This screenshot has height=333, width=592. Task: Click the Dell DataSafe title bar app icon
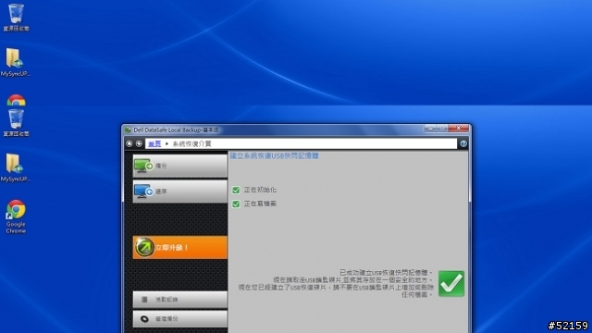click(x=128, y=129)
